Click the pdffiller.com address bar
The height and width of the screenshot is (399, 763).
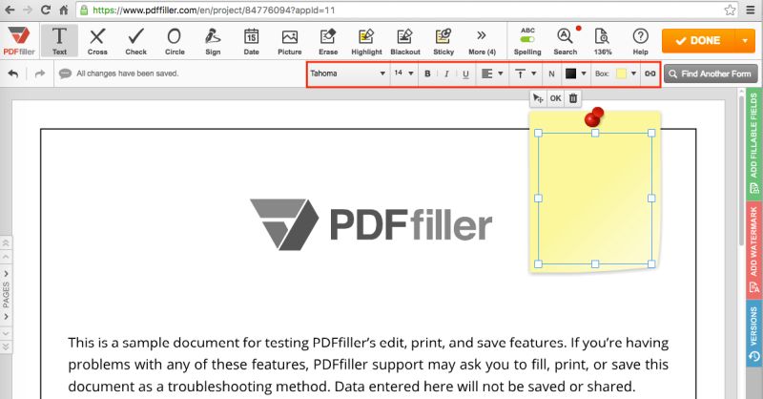408,10
